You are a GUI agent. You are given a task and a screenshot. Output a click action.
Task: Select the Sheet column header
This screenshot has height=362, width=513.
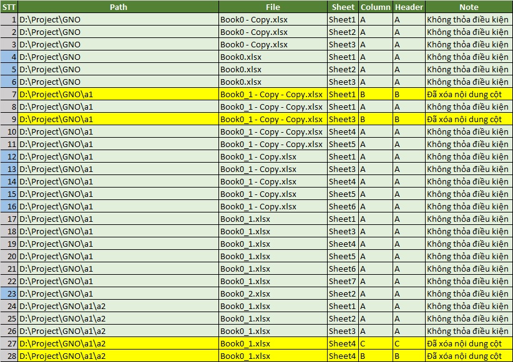coord(343,7)
